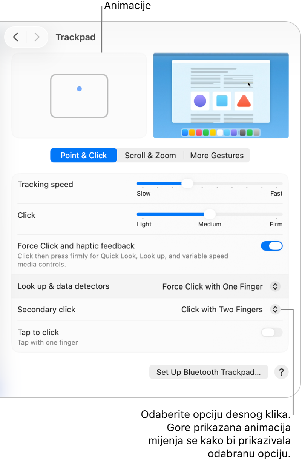Click the trackpad gesture preview illustration

coord(79,96)
